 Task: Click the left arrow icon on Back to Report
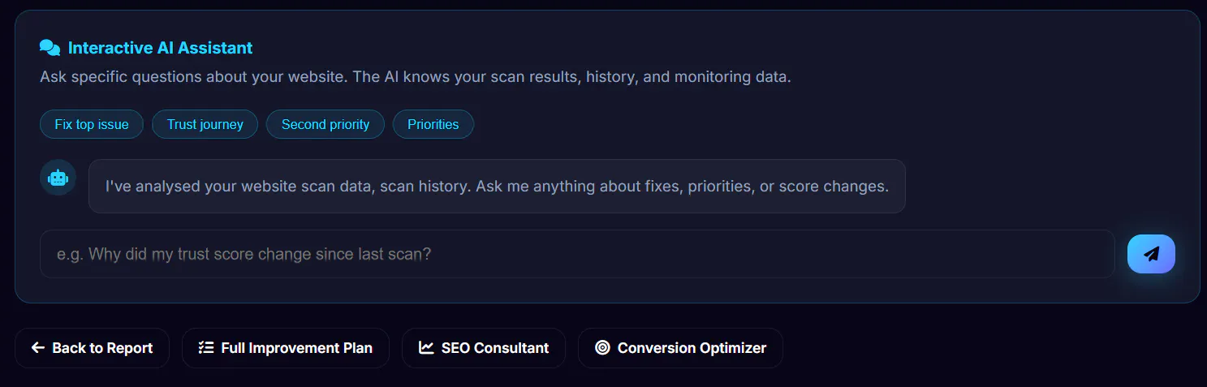point(37,348)
